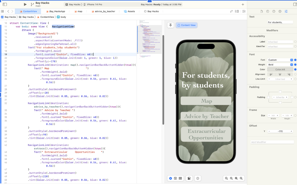
Task: Zoom in the canvas
Action: (x=241, y=178)
